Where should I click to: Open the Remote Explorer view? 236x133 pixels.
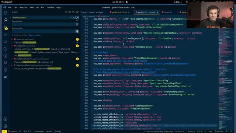pyautogui.click(x=6, y=42)
